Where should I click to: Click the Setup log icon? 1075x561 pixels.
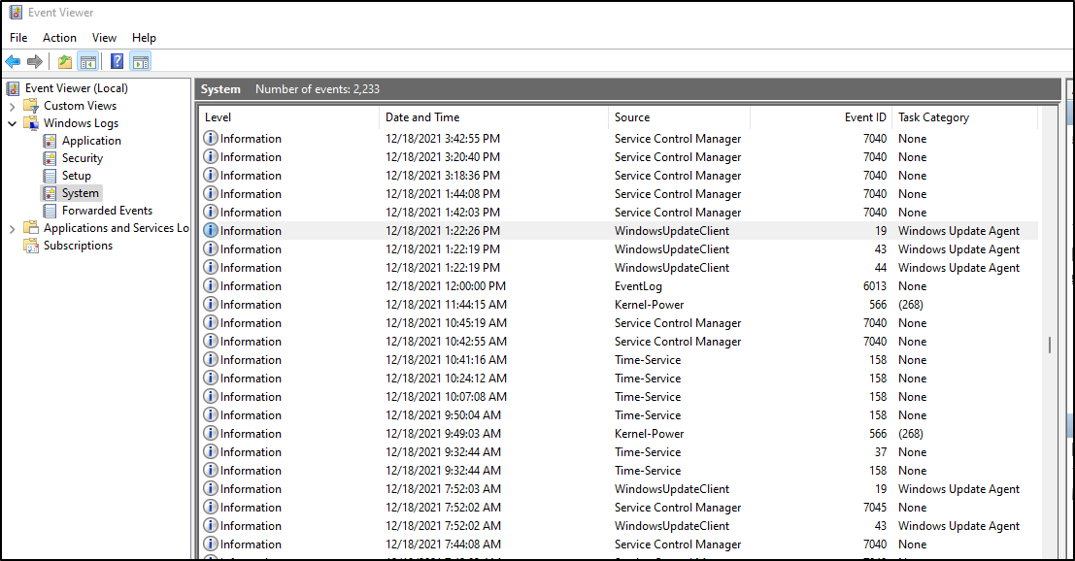50,176
